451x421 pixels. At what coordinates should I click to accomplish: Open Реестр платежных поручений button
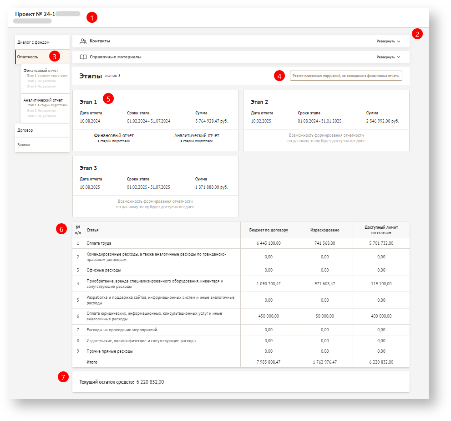(346, 76)
